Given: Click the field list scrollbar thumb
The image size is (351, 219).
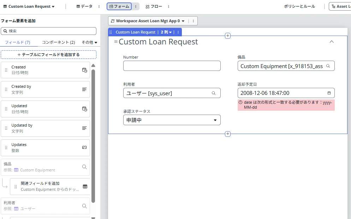Looking at the screenshot, I should coord(93,136).
